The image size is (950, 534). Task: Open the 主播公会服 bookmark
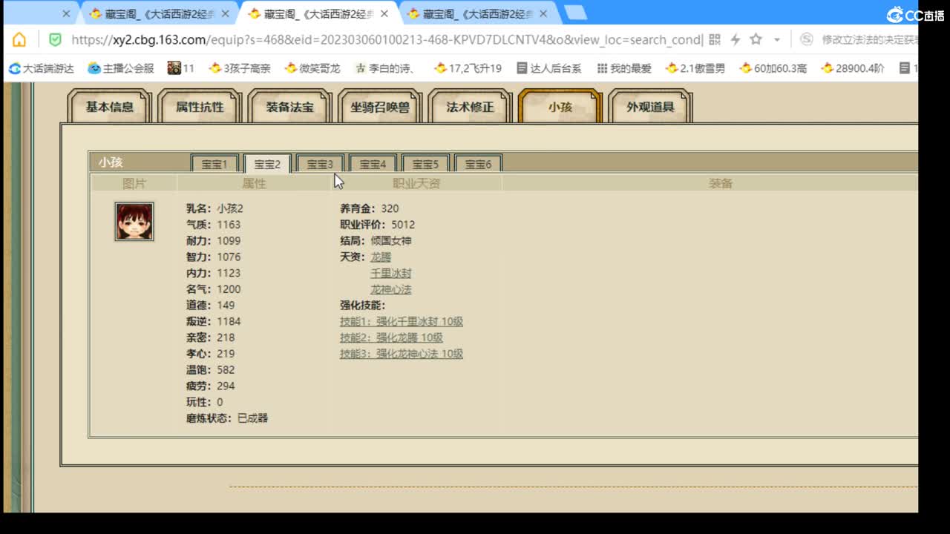pyautogui.click(x=121, y=68)
